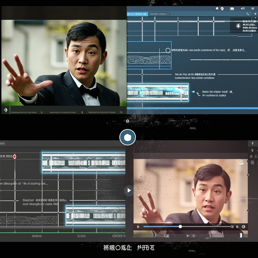
Task: Toggle the record indicator on the timeline panel
Action: [15, 156]
